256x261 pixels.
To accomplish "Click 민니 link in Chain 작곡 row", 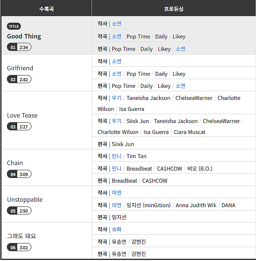I will [x=116, y=169].
